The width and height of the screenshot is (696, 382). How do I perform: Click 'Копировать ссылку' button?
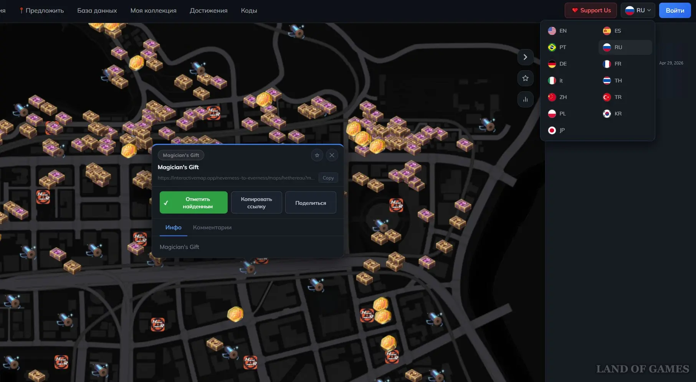256,203
